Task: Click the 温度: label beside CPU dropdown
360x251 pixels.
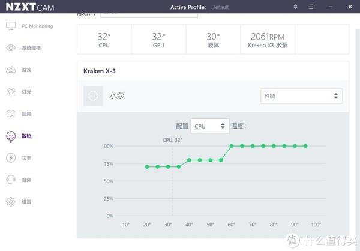Action: [239, 126]
